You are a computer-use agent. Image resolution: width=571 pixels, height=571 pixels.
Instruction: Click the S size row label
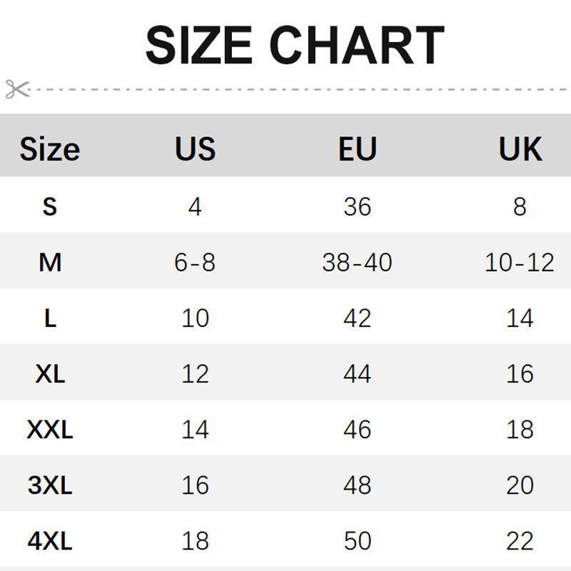point(49,207)
